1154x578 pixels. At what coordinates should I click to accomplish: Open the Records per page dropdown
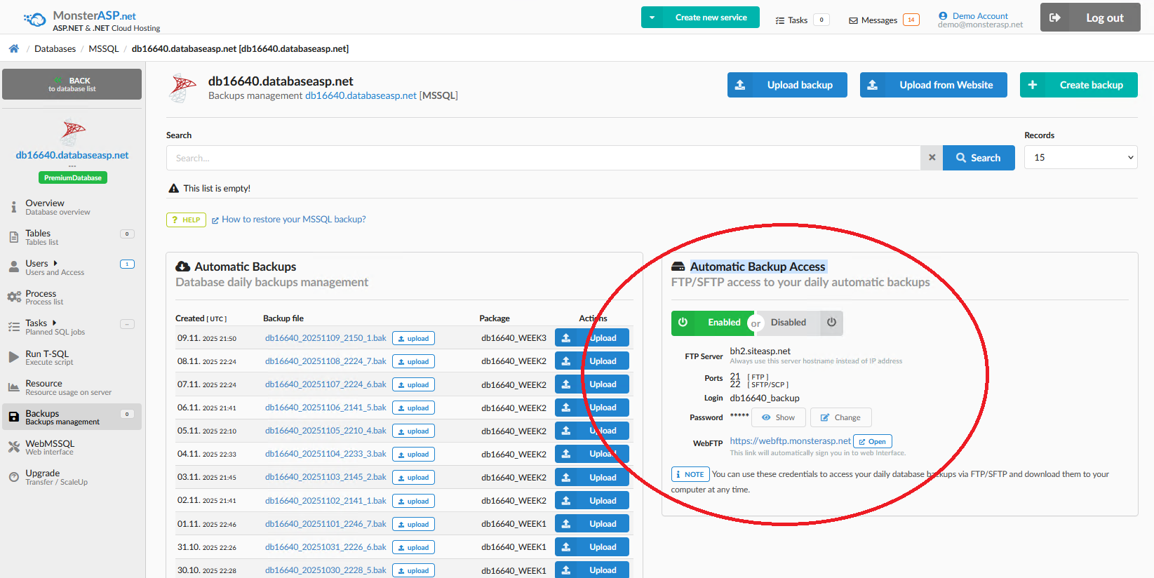(x=1080, y=158)
